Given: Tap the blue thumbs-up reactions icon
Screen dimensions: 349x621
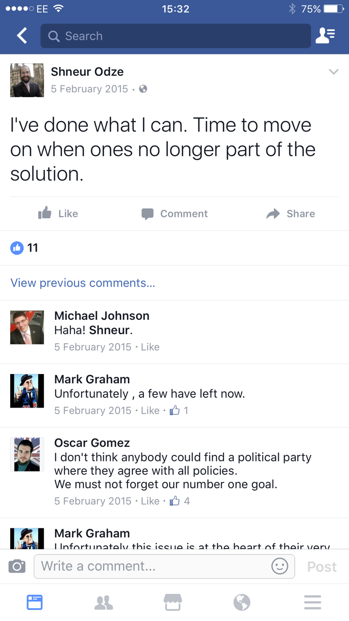Looking at the screenshot, I should [x=17, y=248].
